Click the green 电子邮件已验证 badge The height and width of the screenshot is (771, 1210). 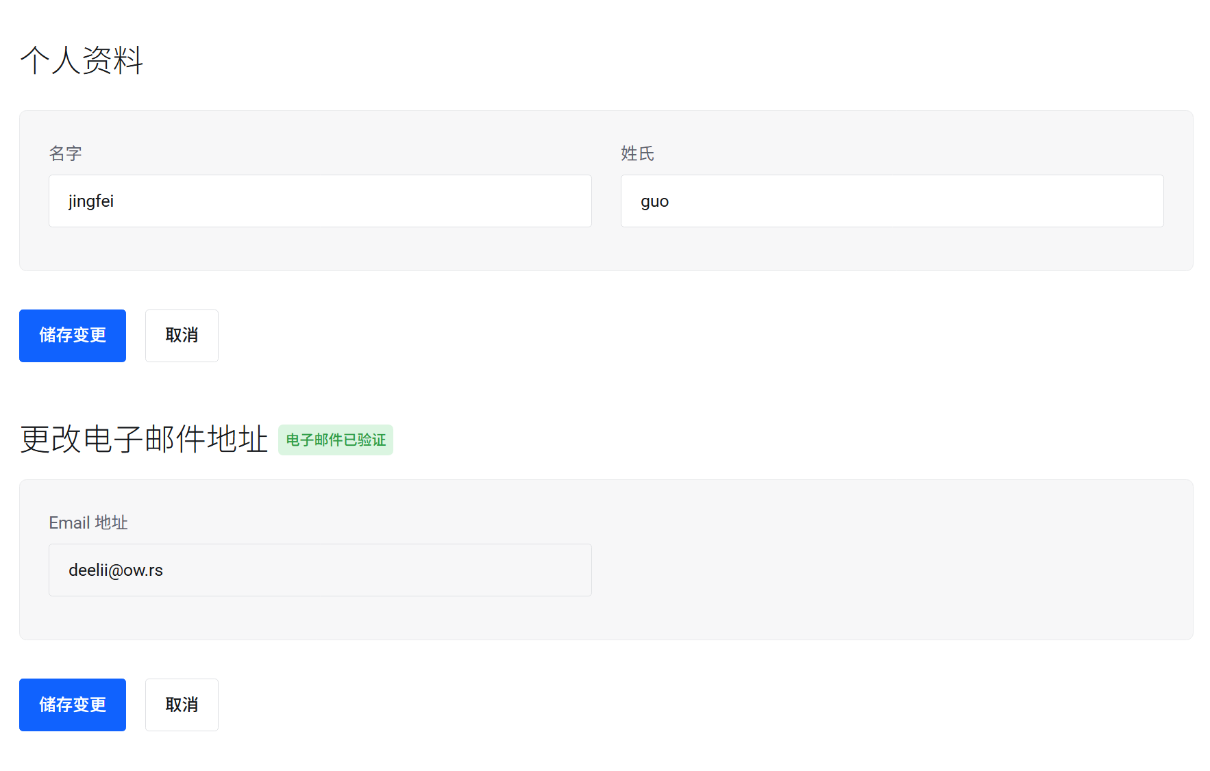336,440
